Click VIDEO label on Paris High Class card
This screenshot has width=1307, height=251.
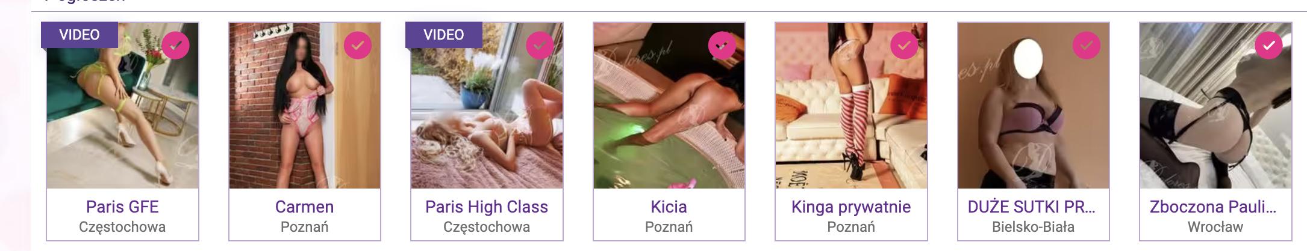(444, 35)
